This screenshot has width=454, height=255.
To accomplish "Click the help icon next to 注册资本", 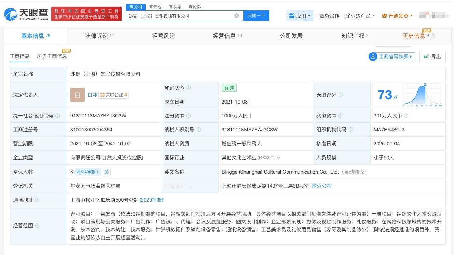I will (189, 116).
